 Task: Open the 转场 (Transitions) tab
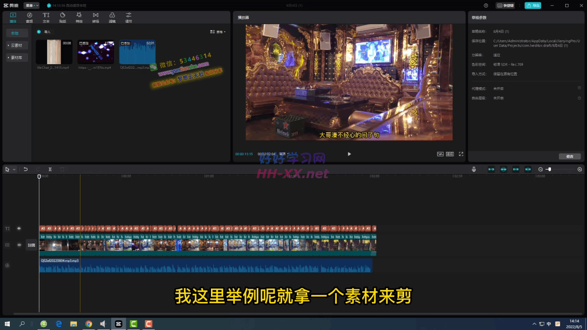click(96, 17)
